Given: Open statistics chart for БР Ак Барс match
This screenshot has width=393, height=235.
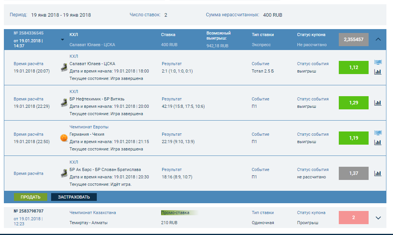Looking at the screenshot, I should pyautogui.click(x=378, y=173).
